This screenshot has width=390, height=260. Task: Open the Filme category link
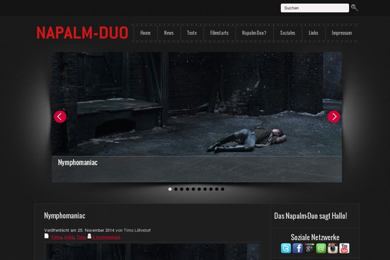[57, 237]
